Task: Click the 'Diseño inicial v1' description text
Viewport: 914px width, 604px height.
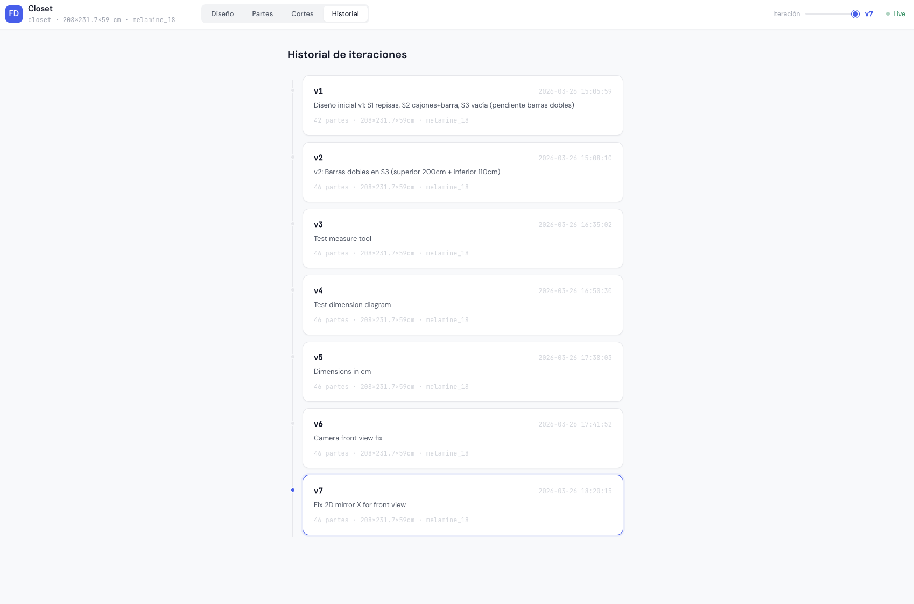Action: (x=444, y=105)
